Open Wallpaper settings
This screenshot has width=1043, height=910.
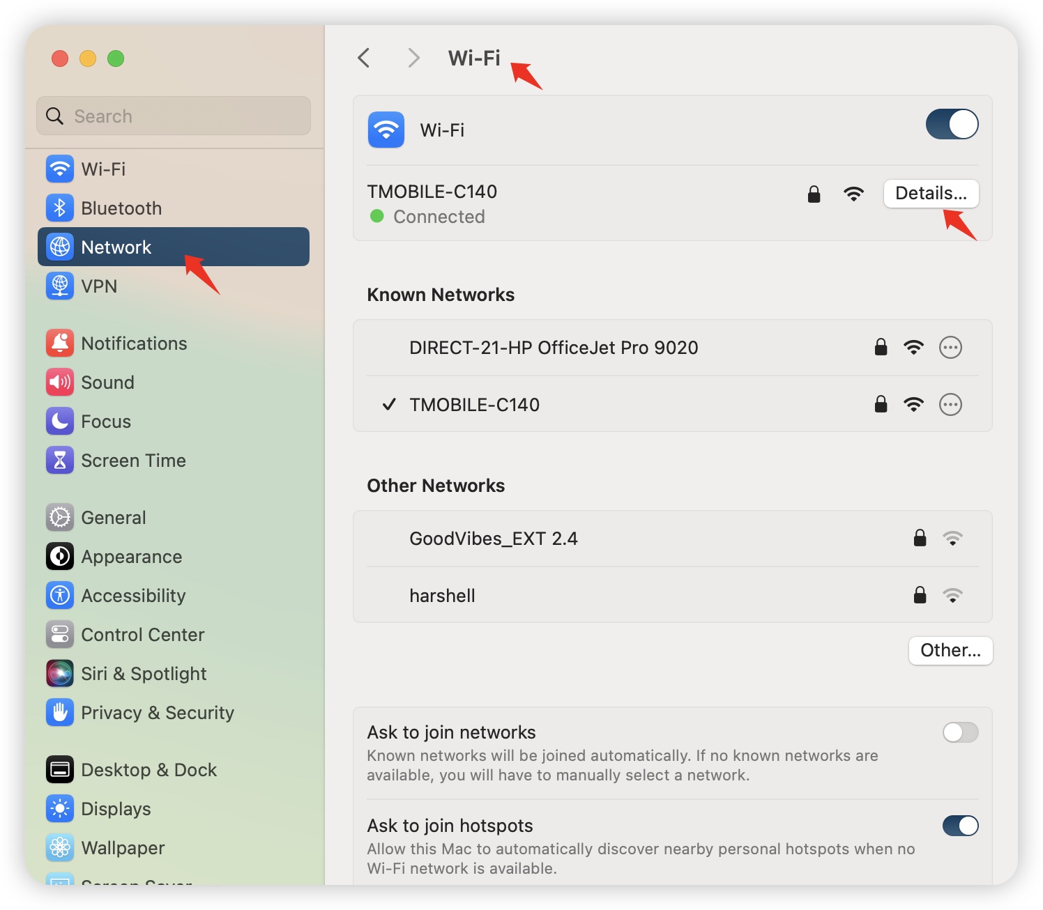[174, 847]
